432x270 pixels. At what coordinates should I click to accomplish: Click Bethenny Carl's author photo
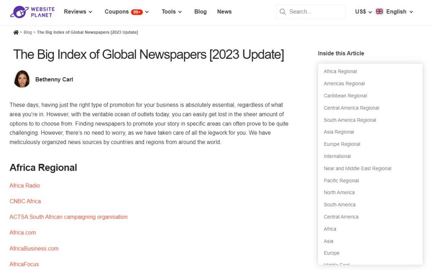pos(22,79)
